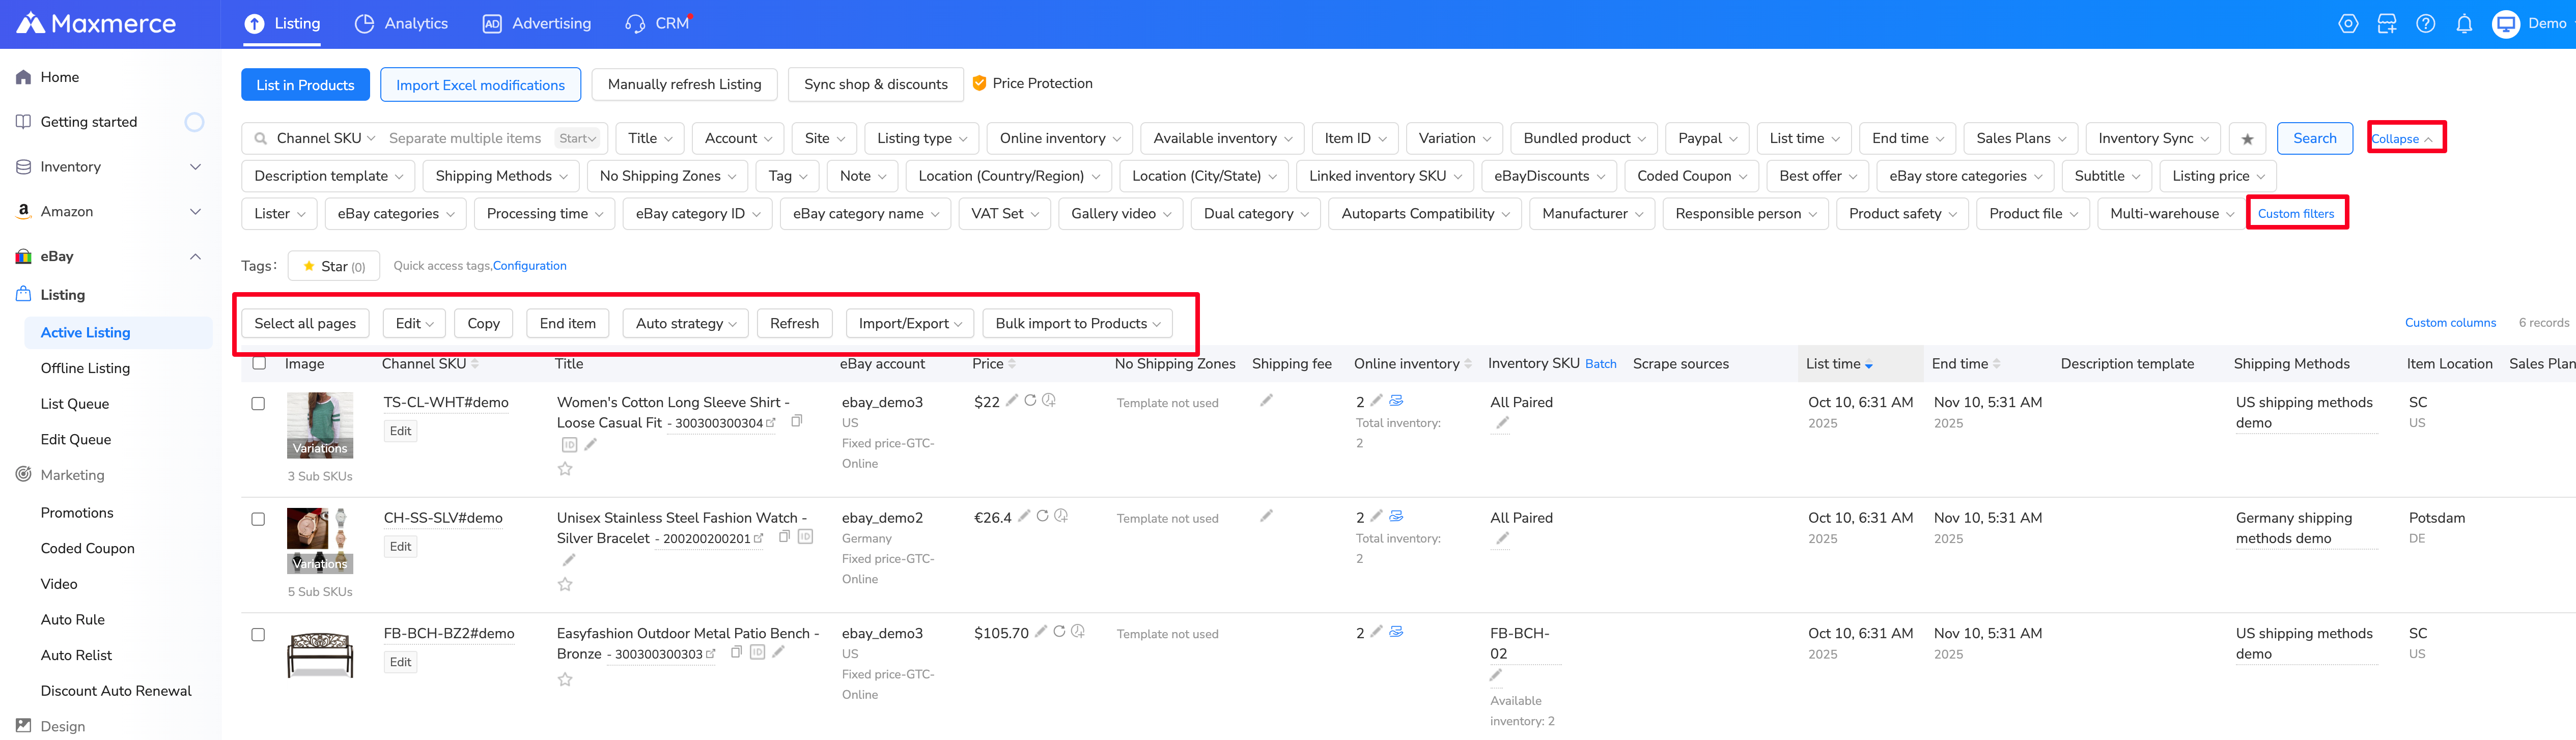Star the Unisex Stainless Steel Watch listing
Viewport: 2576px width, 740px height.
565,584
